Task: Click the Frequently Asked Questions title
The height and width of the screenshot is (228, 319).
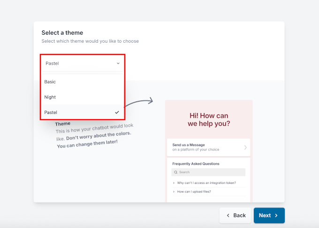Action: coord(196,164)
